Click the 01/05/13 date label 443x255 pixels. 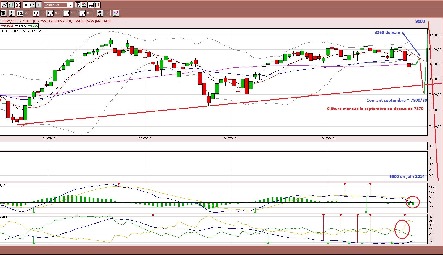[49, 138]
